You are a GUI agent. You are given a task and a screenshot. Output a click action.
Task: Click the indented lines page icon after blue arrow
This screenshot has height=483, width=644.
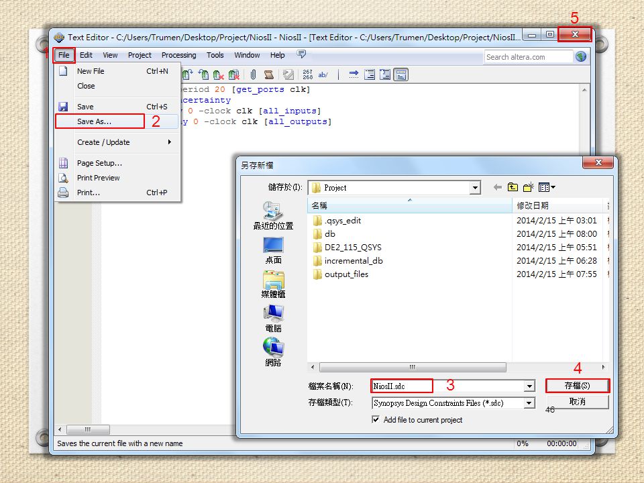369,74
